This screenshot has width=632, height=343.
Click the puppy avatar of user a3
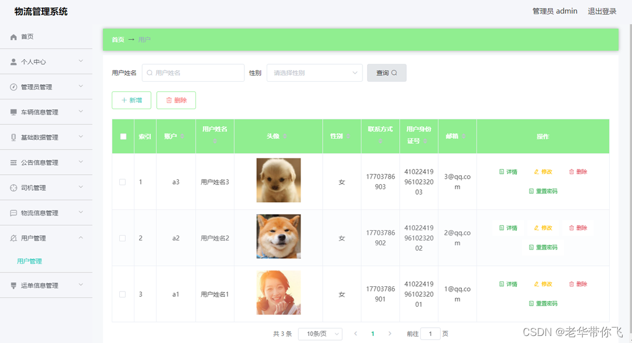coord(278,180)
